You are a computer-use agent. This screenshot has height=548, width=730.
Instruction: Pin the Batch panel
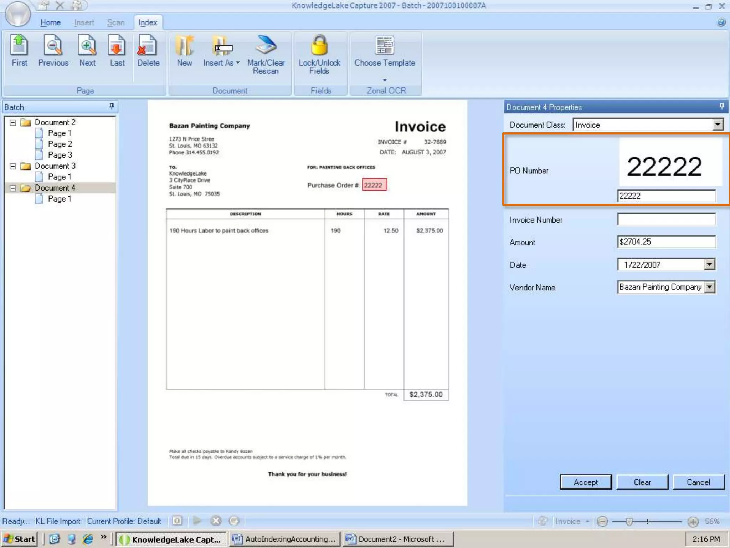coord(112,106)
